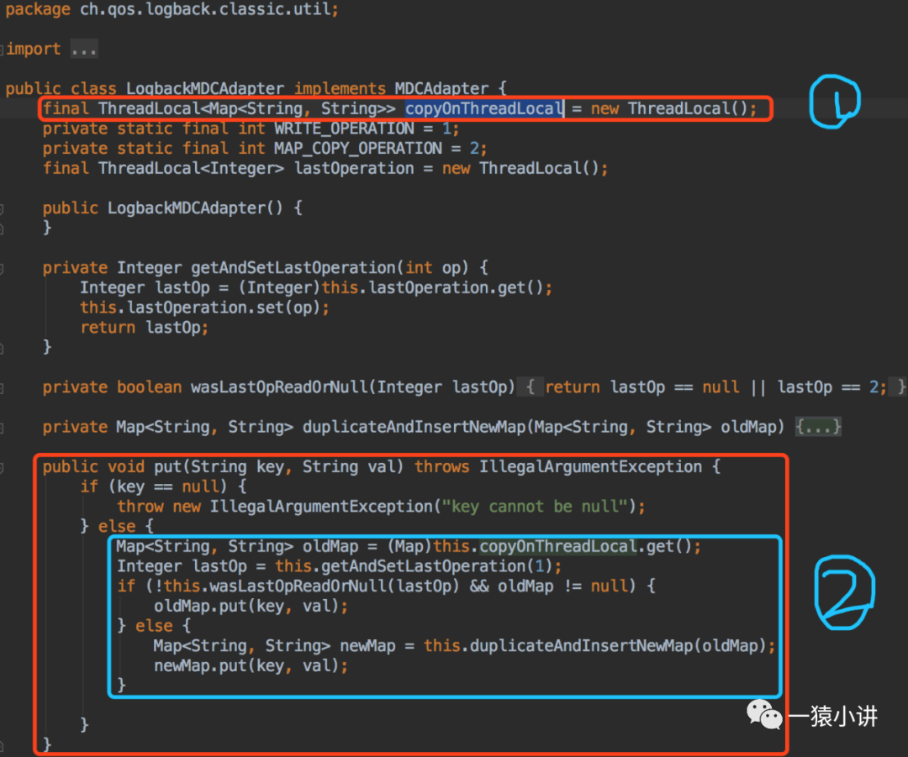Viewport: 908px width, 757px height.
Task: Click the ThreadLocal<Map<String, String>> type
Action: (247, 109)
